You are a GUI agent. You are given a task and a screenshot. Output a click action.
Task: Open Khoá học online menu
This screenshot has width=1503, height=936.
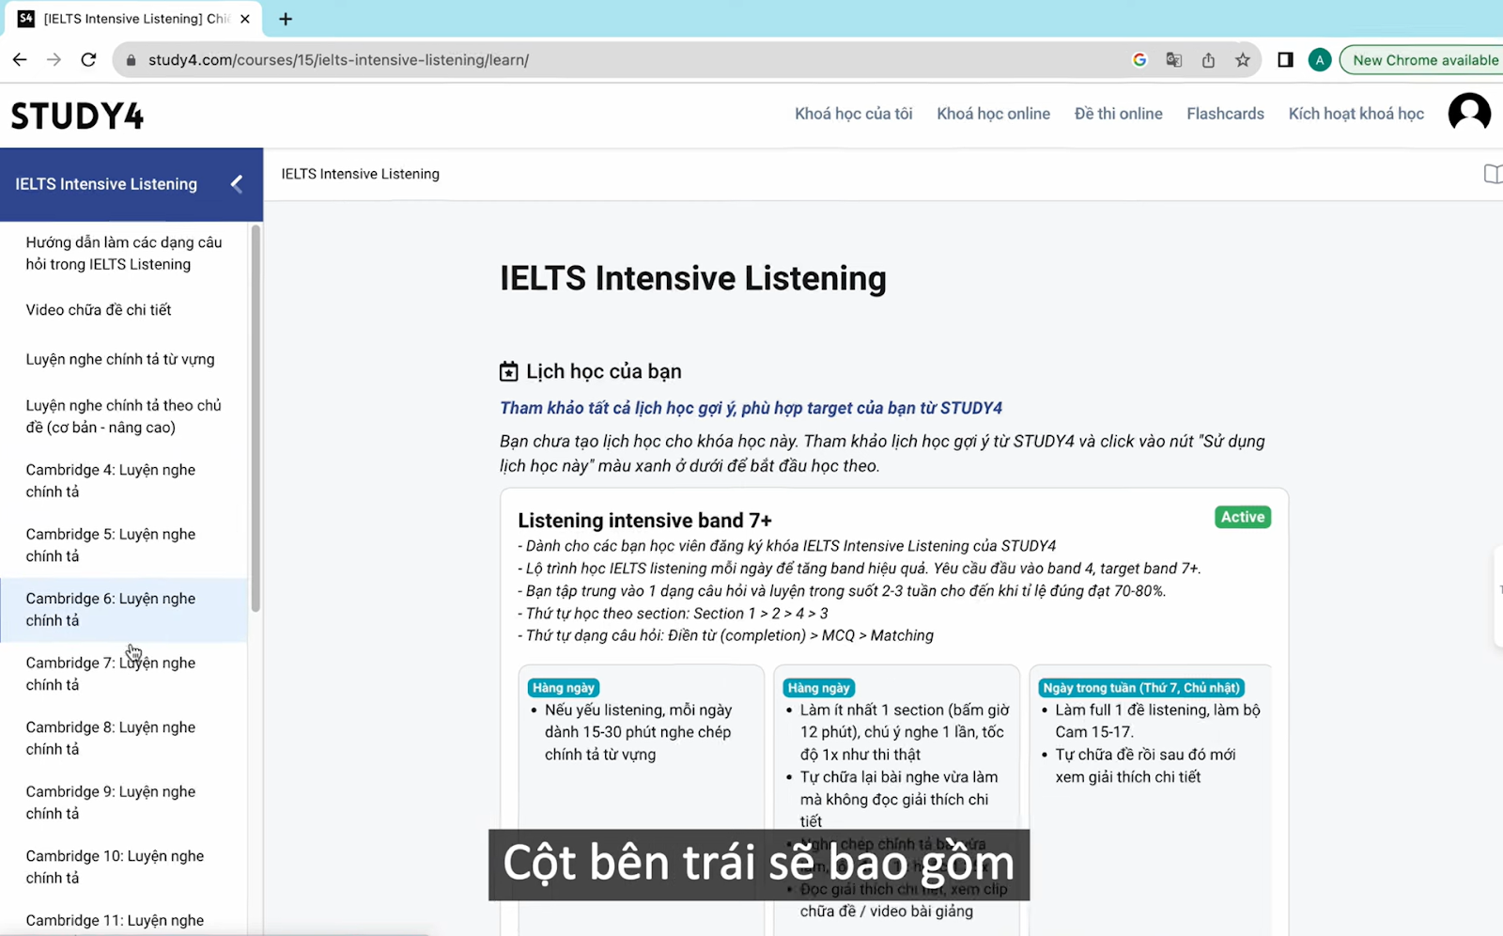pyautogui.click(x=993, y=114)
